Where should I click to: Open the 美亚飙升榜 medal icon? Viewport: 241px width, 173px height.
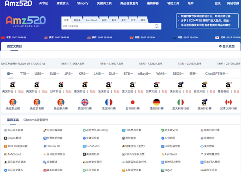click(61, 102)
